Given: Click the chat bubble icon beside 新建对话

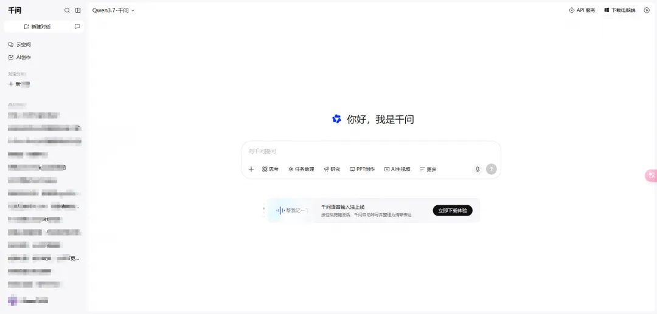Looking at the screenshot, I should [x=77, y=26].
